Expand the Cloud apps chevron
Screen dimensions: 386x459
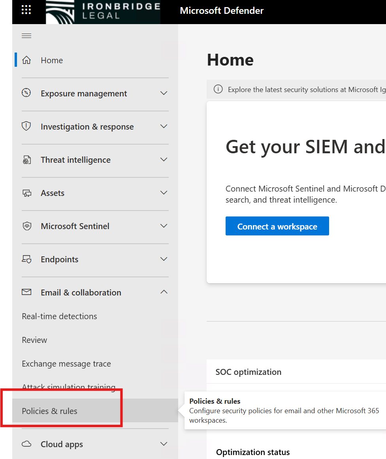[164, 444]
